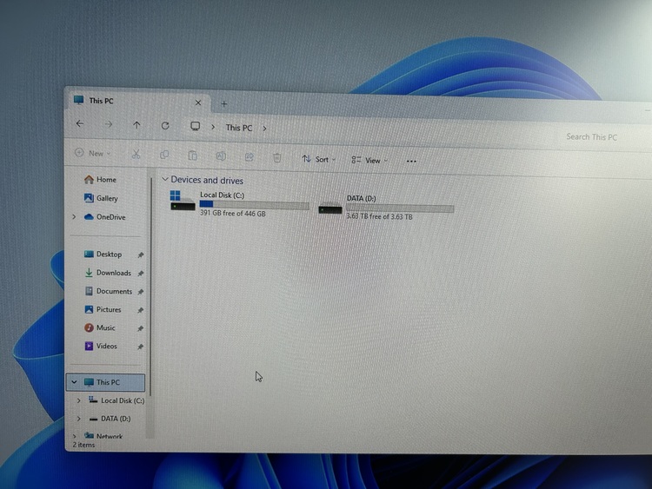Open the Sort dropdown menu
This screenshot has height=489, width=652.
pyautogui.click(x=319, y=159)
